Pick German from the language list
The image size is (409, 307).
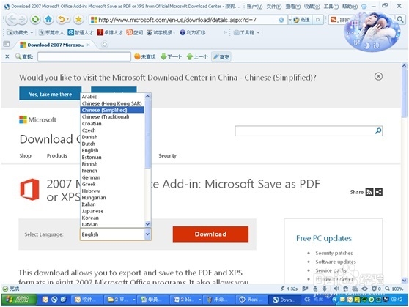(112, 177)
